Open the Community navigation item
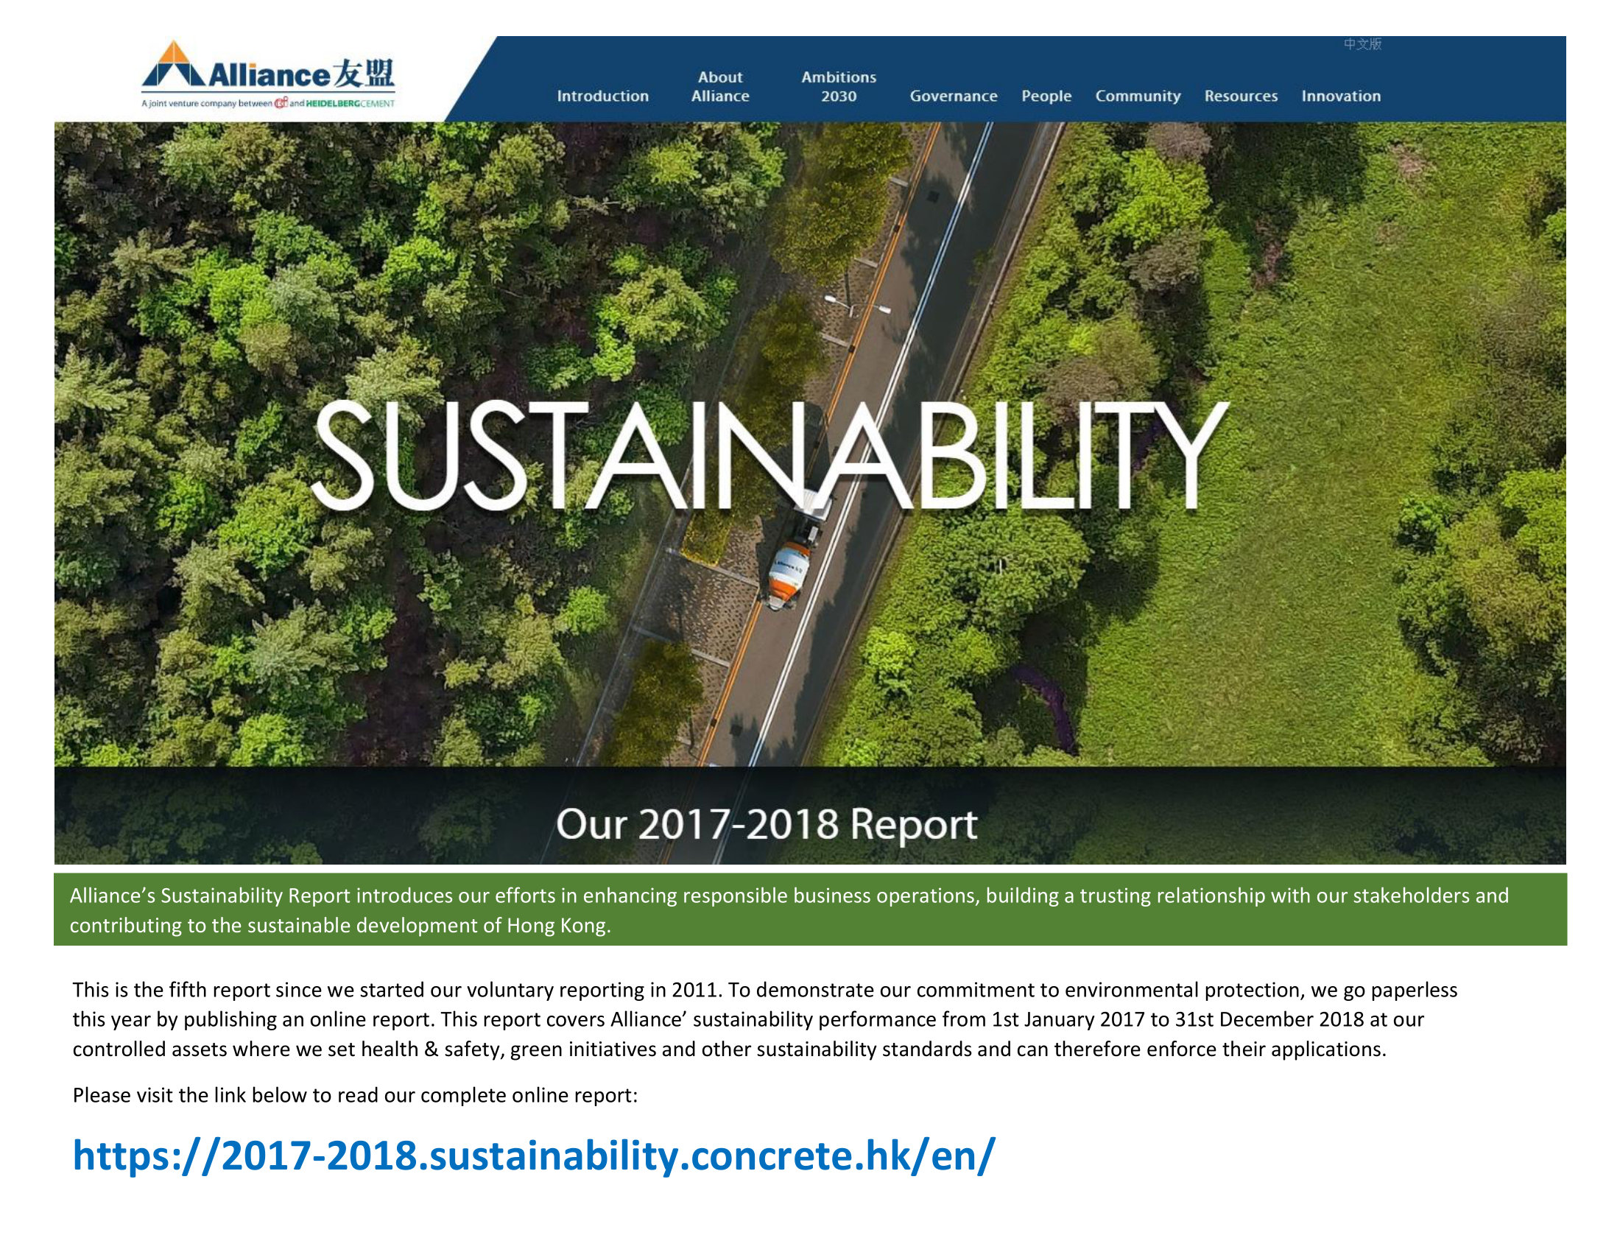Screen dimensions: 1620x1252 click(1137, 96)
